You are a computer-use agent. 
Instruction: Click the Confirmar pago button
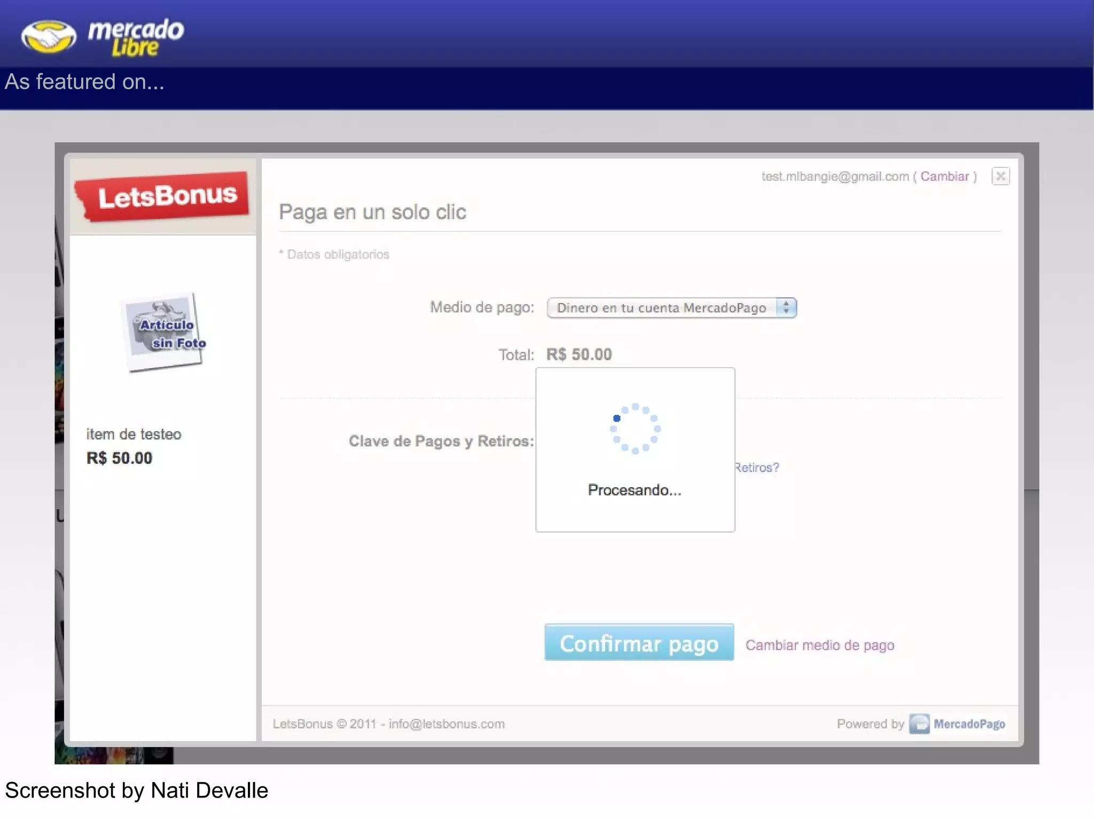click(639, 643)
